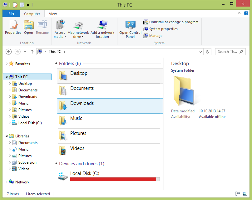Image resolution: width=252 pixels, height=200 pixels.
Task: Switch to the View ribbon tab
Action: click(x=53, y=14)
